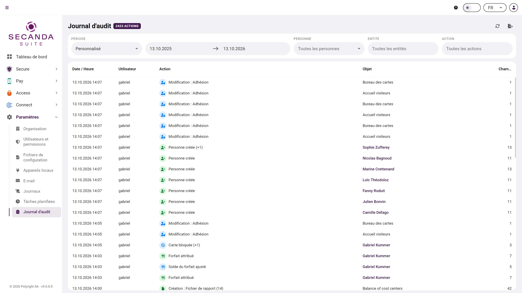522x293 pixels.
Task: Click the Création : Fichier de rapport icon
Action: click(x=163, y=288)
